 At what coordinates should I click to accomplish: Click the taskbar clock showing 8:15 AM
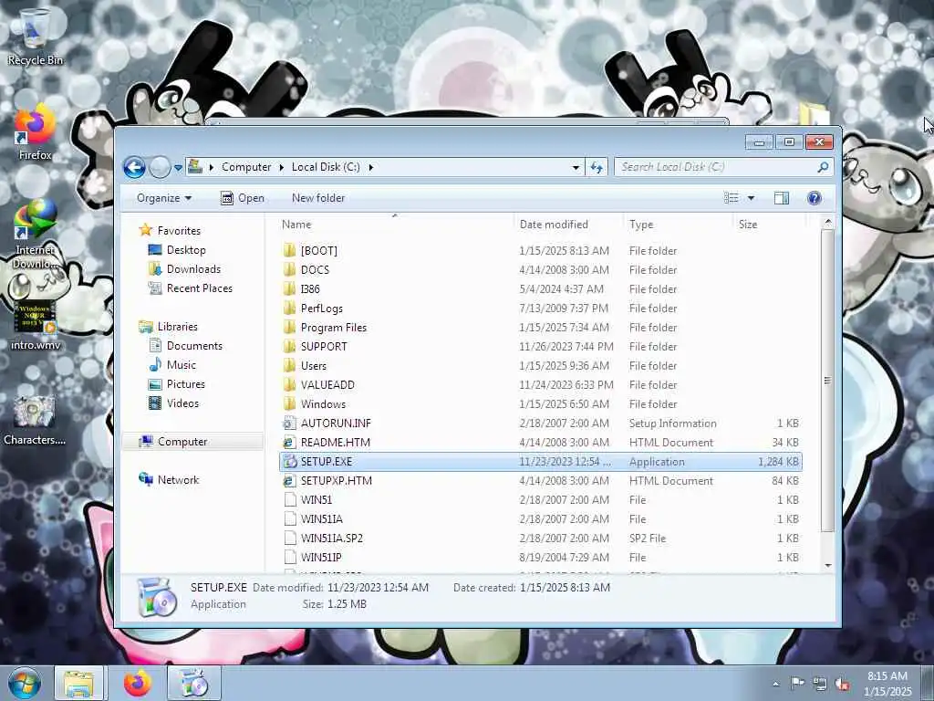click(887, 684)
